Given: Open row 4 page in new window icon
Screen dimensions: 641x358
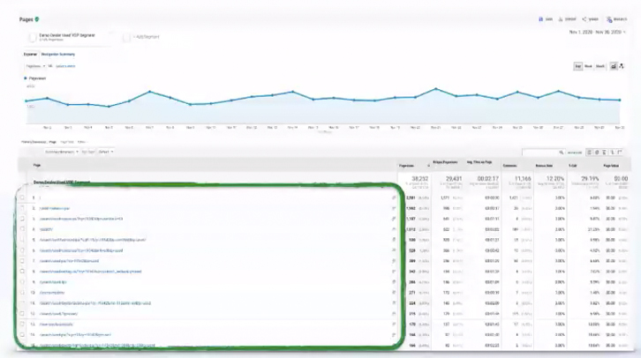Looking at the screenshot, I should point(394,229).
